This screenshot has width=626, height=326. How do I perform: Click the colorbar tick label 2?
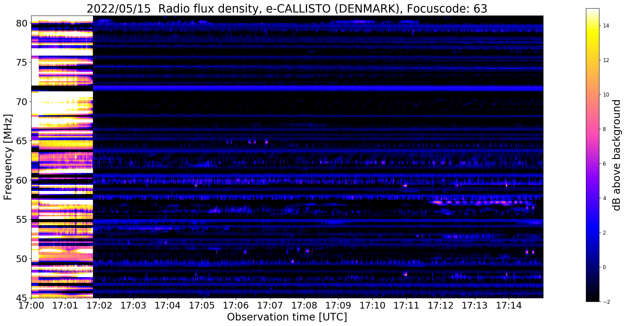click(604, 233)
